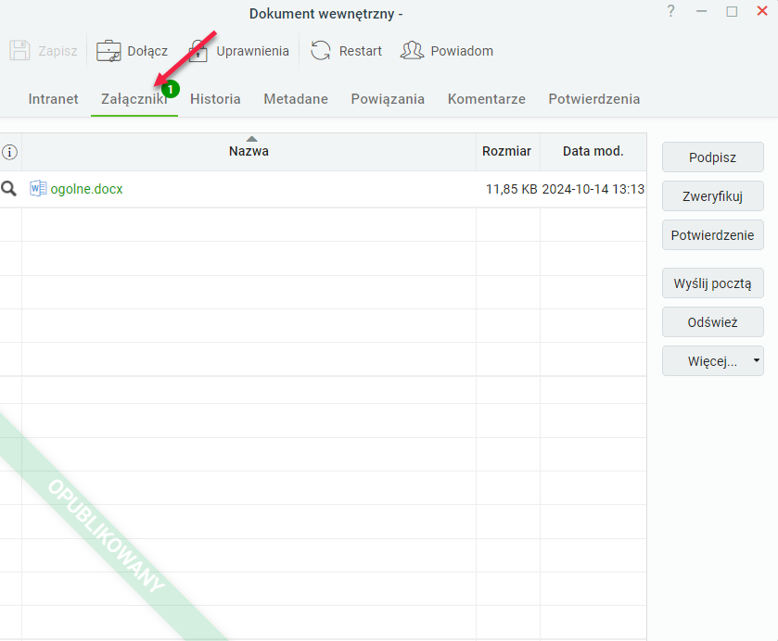Image resolution: width=778 pixels, height=641 pixels.
Task: Go to the Metadane tab
Action: [296, 99]
